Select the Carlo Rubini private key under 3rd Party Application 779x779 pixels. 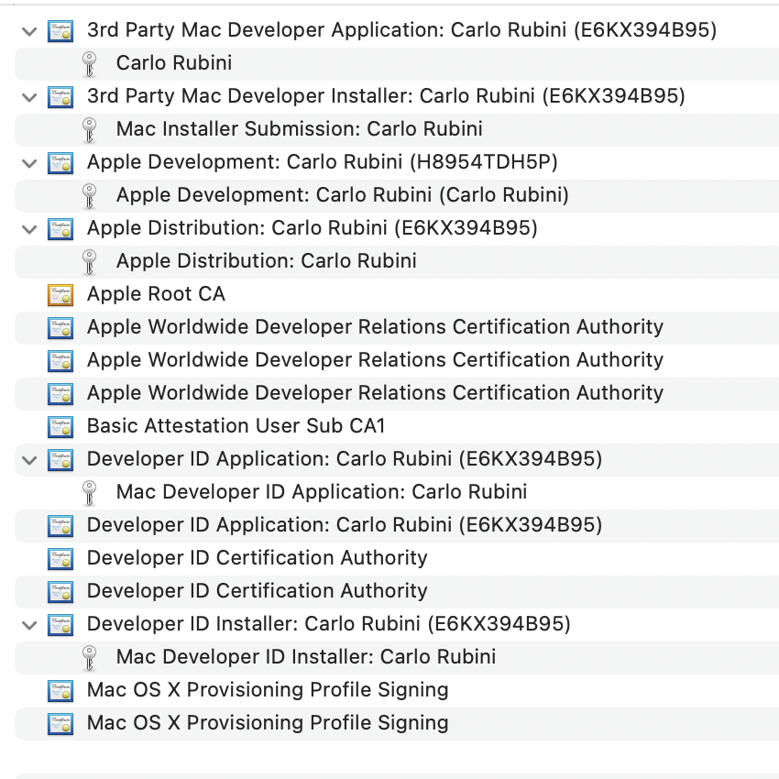pyautogui.click(x=173, y=63)
